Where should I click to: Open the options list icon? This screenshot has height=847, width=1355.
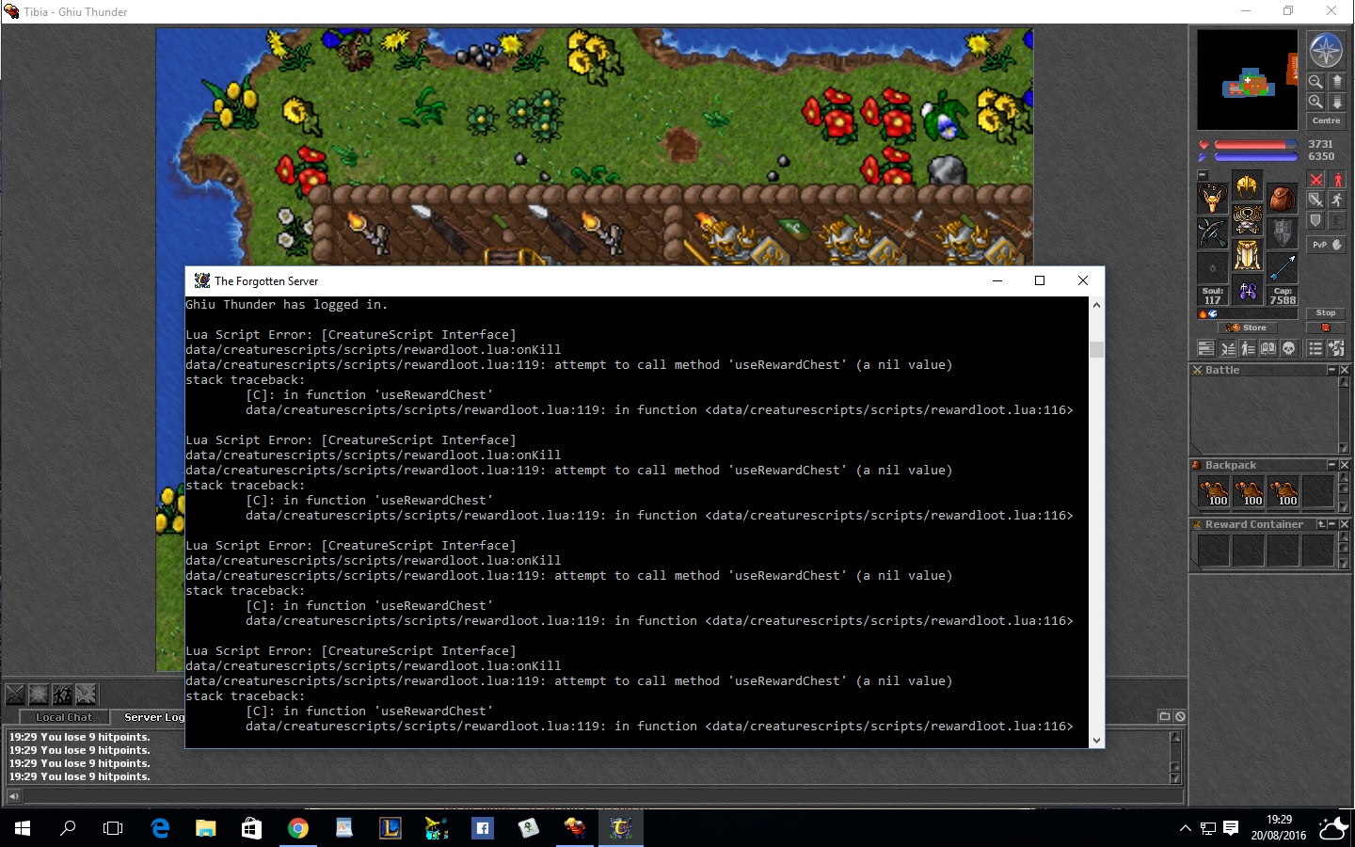click(1315, 348)
